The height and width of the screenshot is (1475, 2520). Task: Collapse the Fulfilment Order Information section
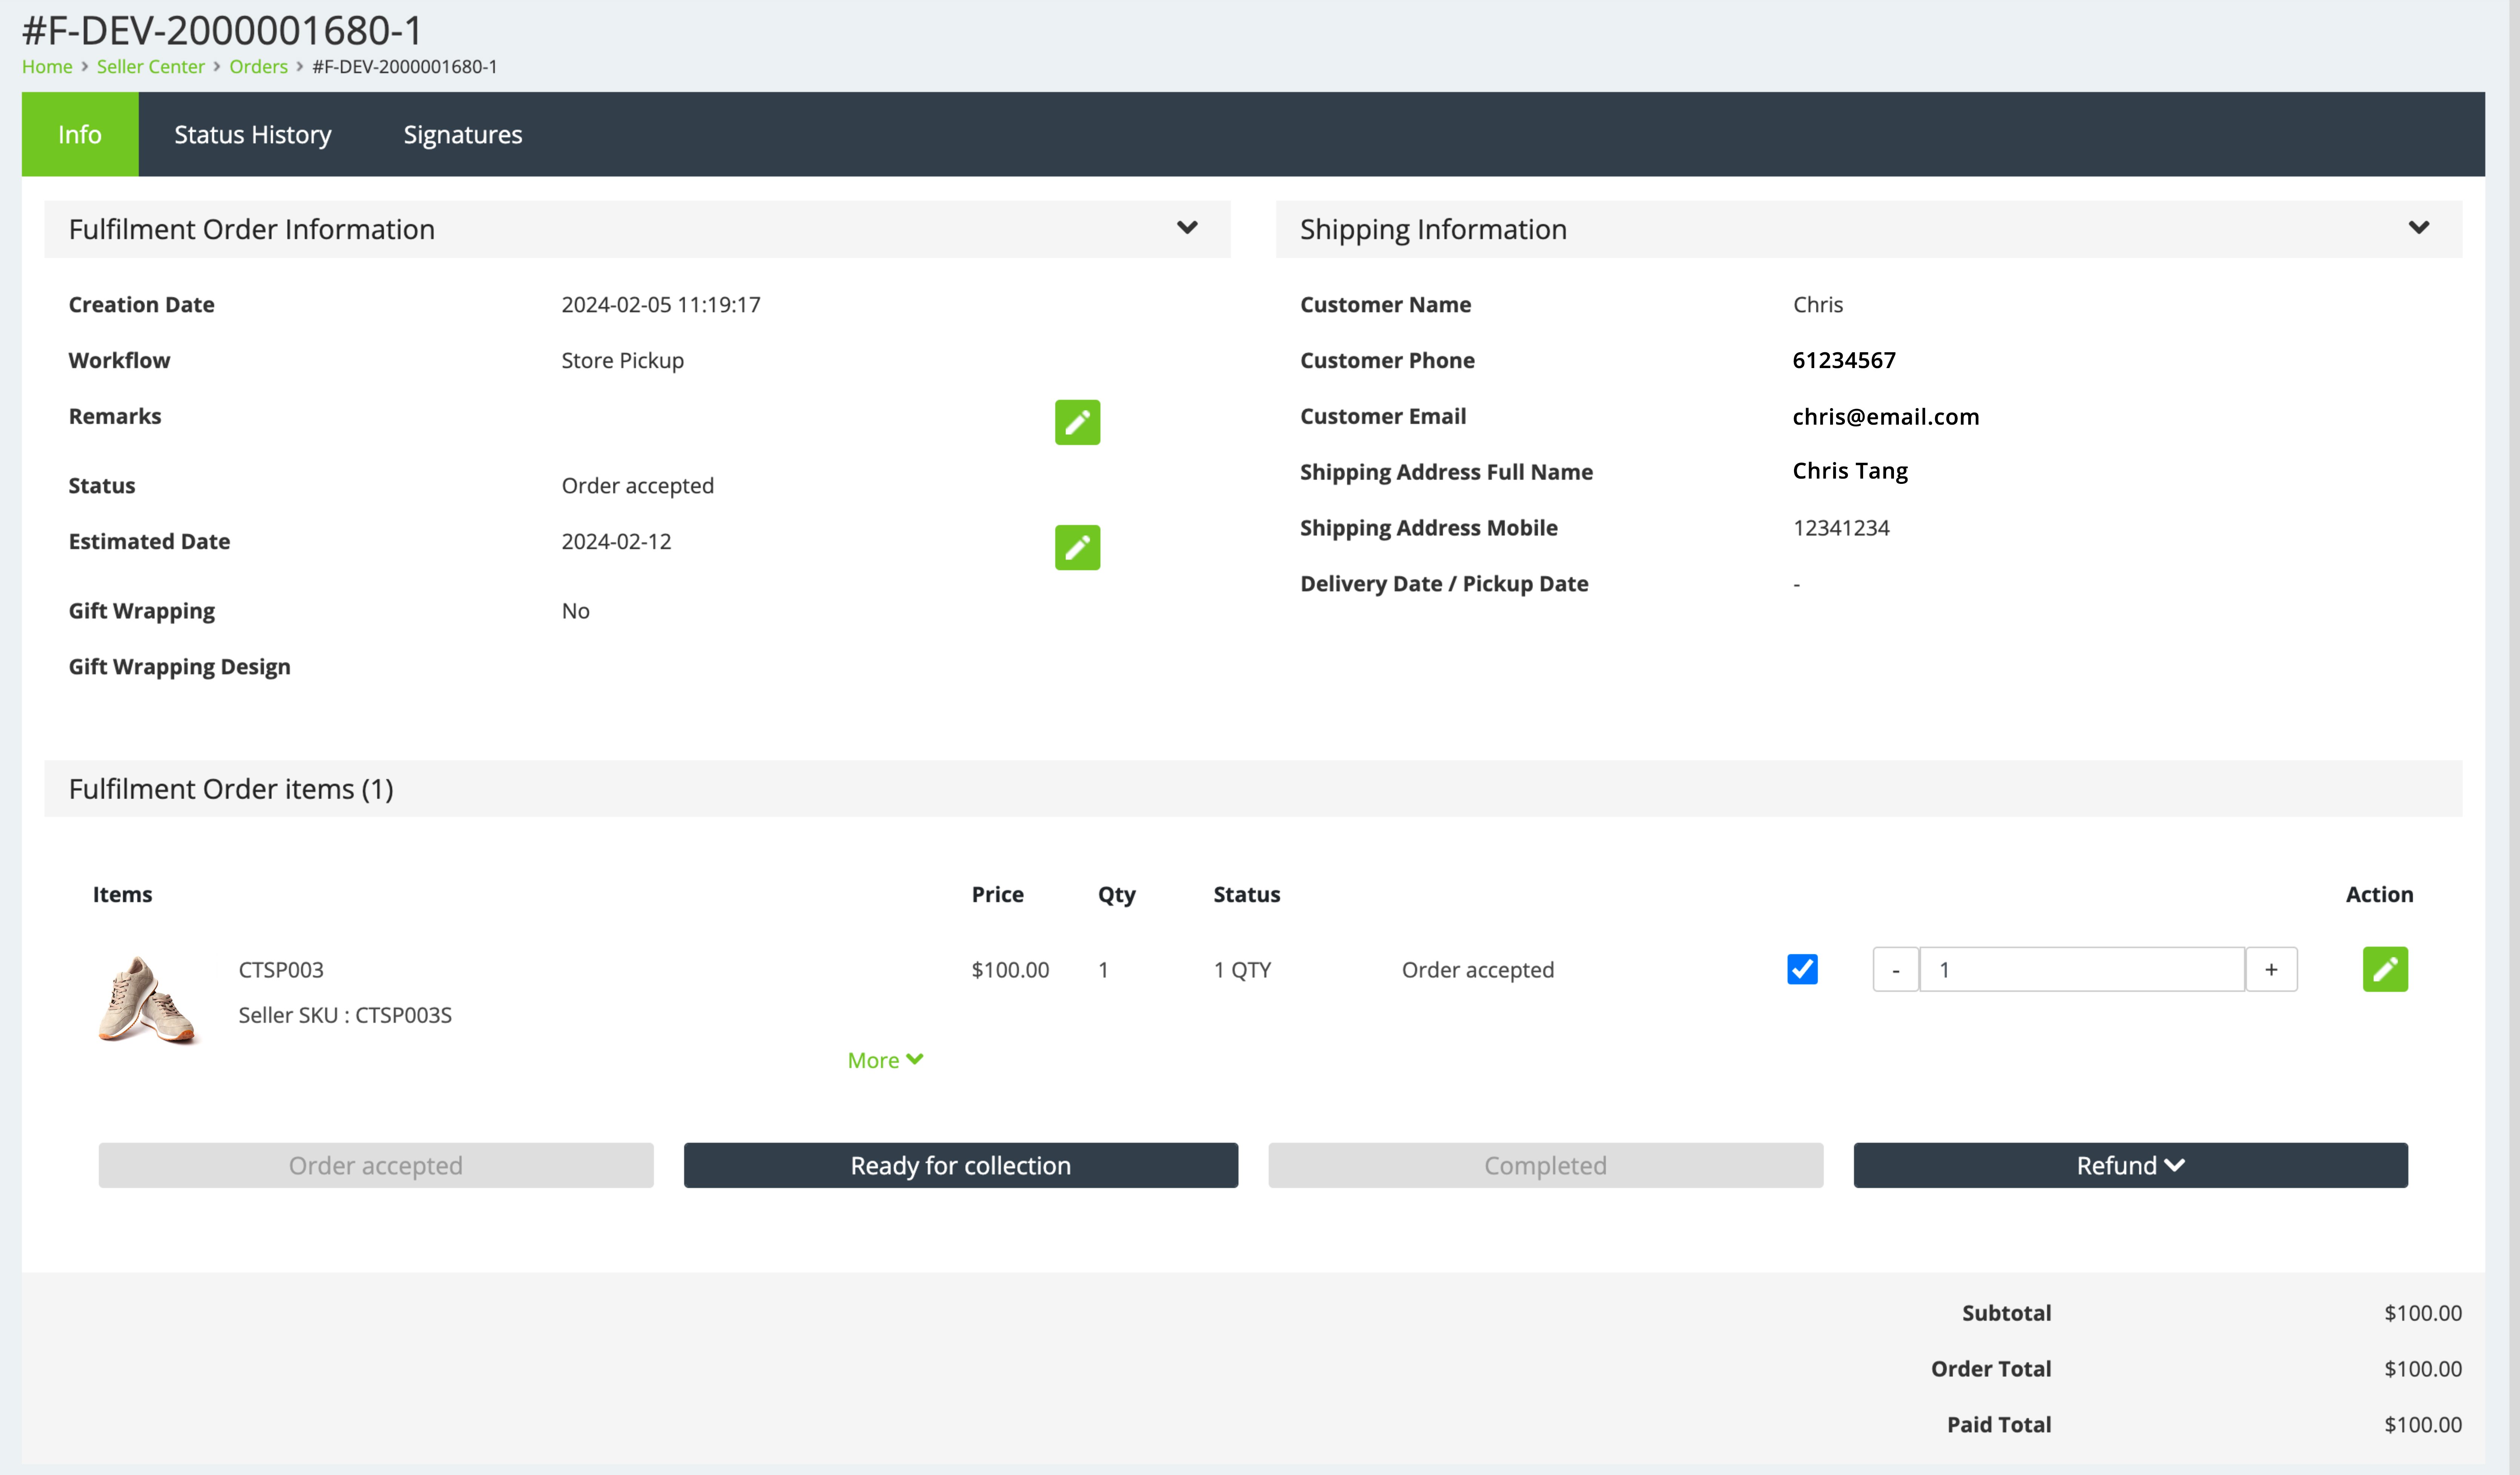click(1187, 228)
